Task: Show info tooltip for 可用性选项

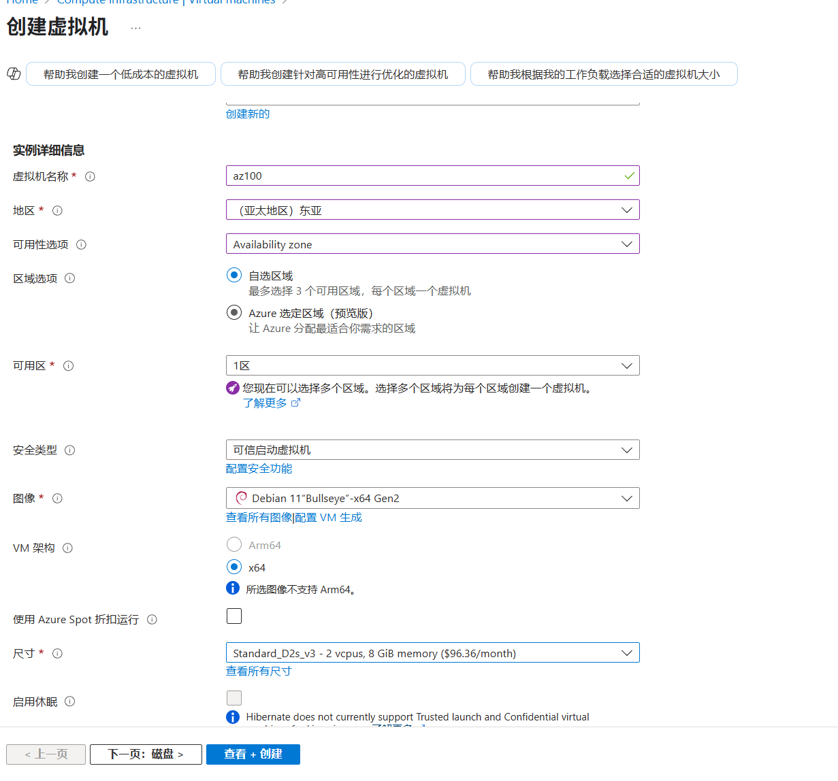Action: coord(81,244)
